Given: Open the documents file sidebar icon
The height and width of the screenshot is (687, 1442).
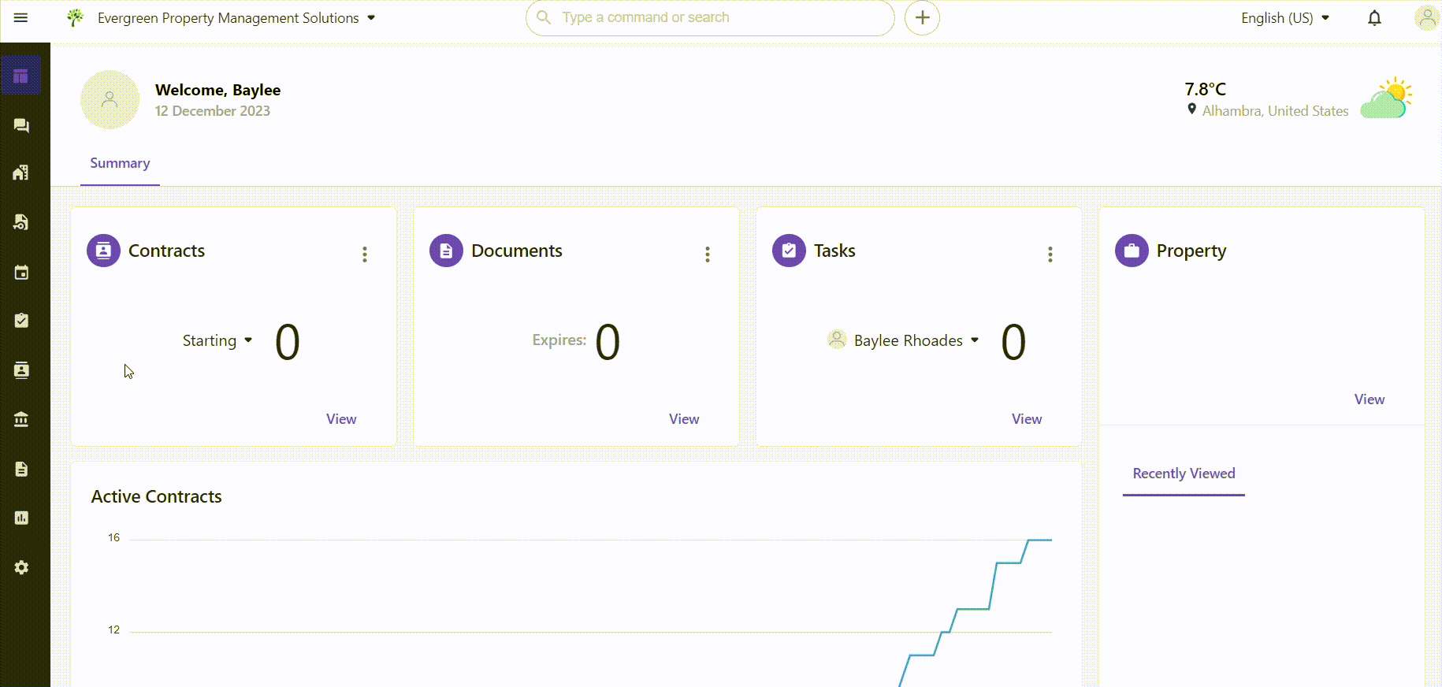Looking at the screenshot, I should [21, 470].
